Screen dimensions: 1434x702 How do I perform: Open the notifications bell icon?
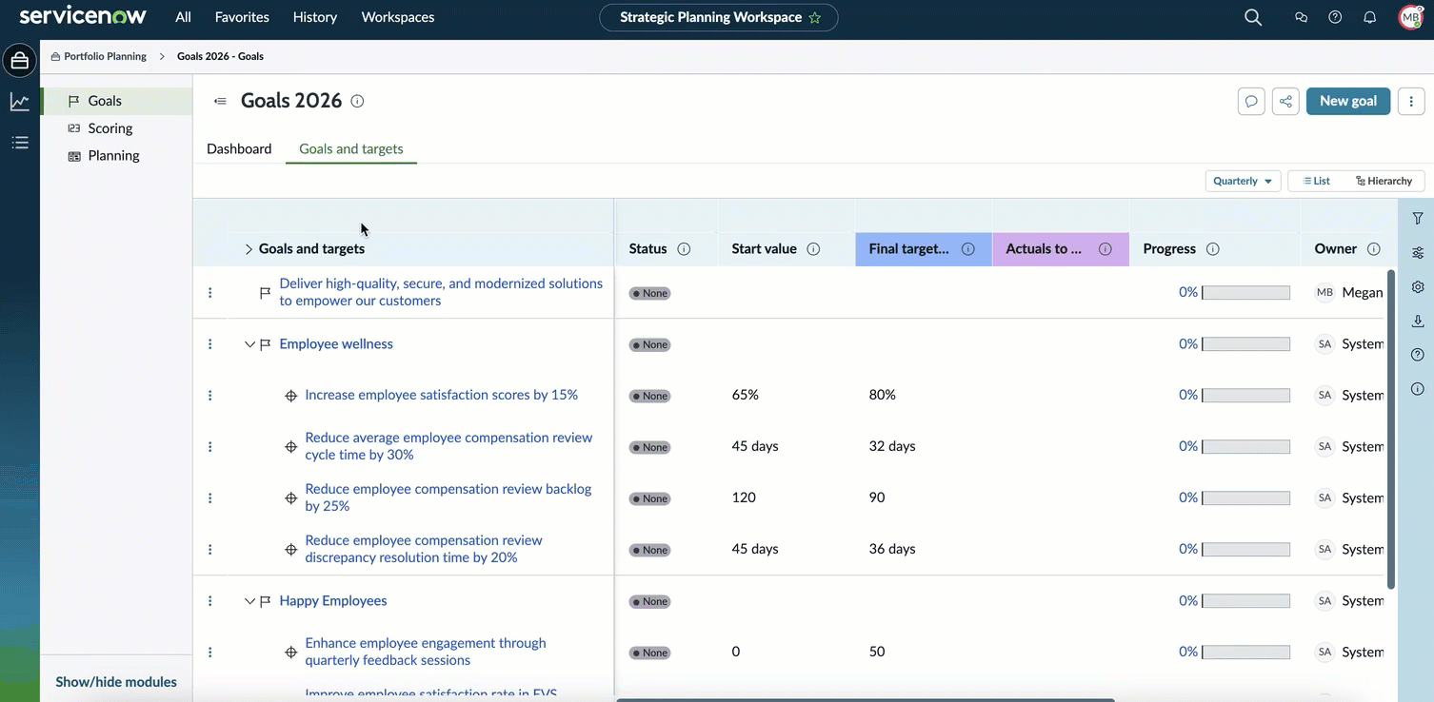click(x=1370, y=17)
